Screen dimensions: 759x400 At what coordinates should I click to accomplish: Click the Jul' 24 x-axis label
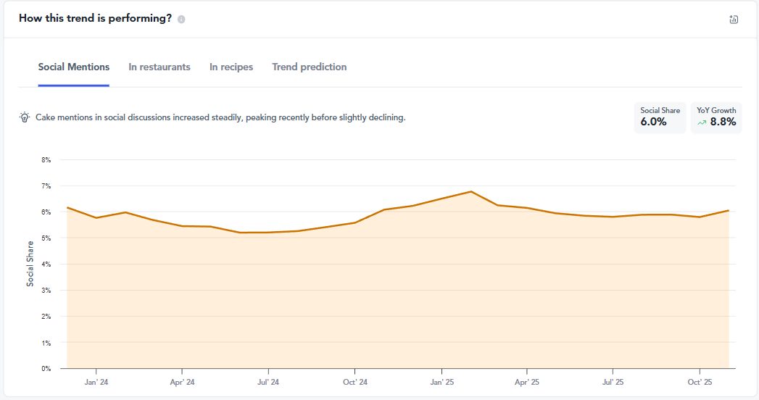268,382
